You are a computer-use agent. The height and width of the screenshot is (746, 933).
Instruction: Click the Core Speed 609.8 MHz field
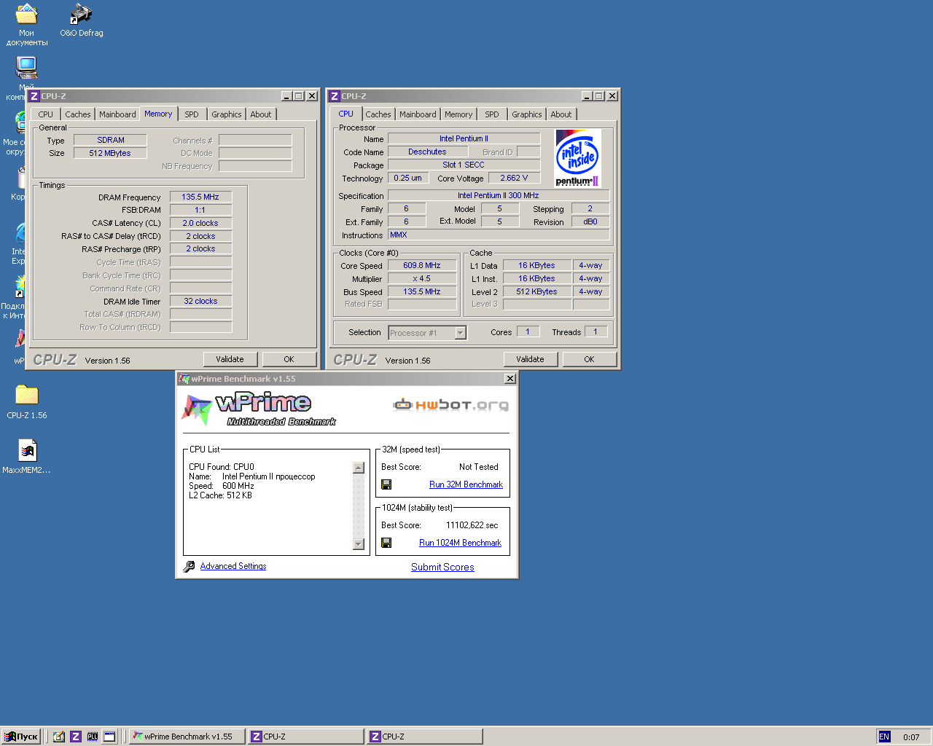click(x=422, y=265)
